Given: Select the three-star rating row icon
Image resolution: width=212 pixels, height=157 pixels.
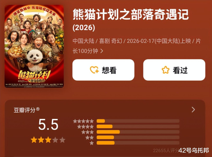Looking at the screenshot, I should point(88,132).
